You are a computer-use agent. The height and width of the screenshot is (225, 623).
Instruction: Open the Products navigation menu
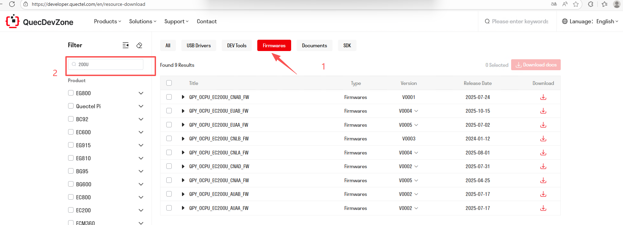coord(107,21)
